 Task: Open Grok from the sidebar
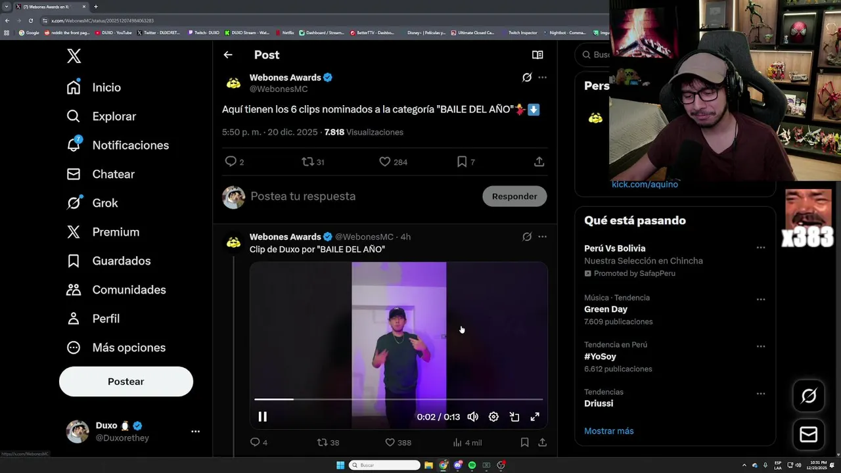(x=92, y=203)
